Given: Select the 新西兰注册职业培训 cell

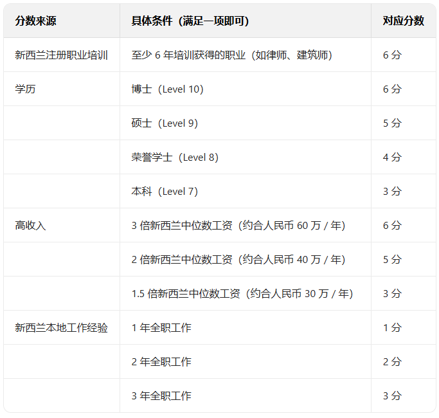Looking at the screenshot, I should pos(61,55).
